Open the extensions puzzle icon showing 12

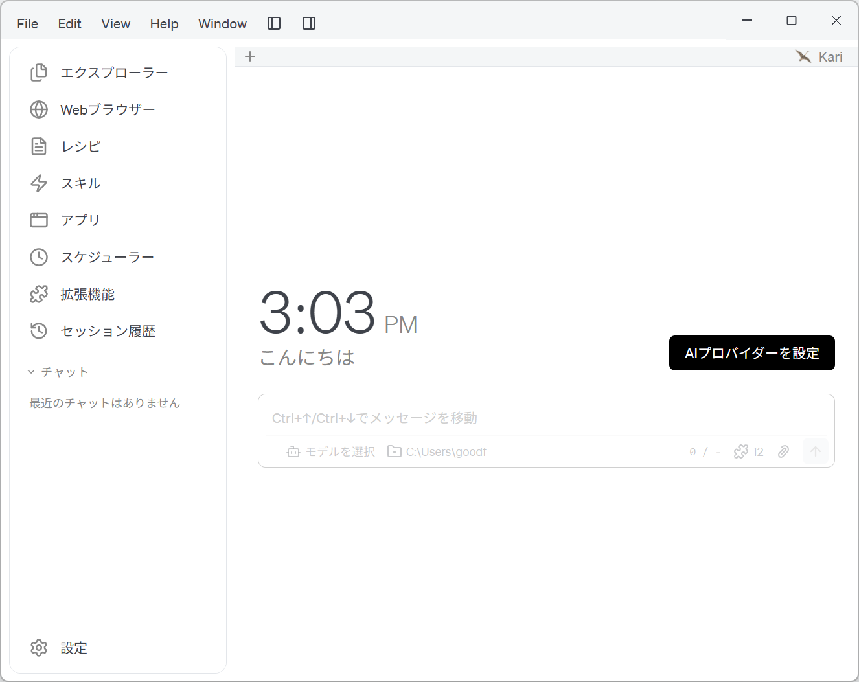pyautogui.click(x=749, y=451)
